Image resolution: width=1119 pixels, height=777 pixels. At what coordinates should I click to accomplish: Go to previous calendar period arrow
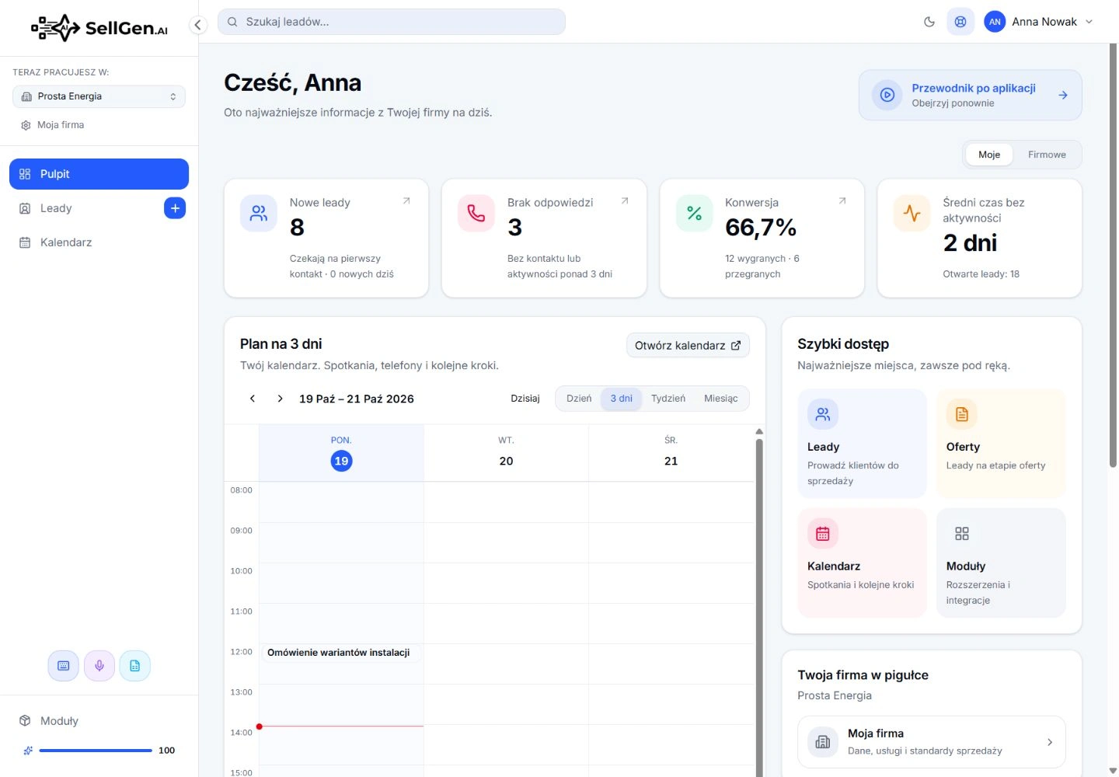tap(253, 399)
